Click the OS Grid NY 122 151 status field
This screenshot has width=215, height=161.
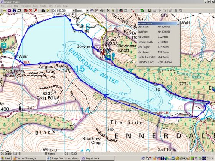coord(21,154)
